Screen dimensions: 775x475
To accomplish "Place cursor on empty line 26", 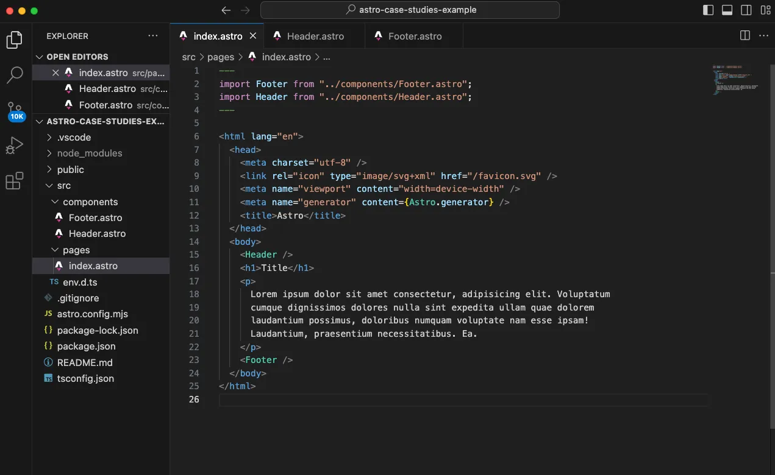I will 463,399.
